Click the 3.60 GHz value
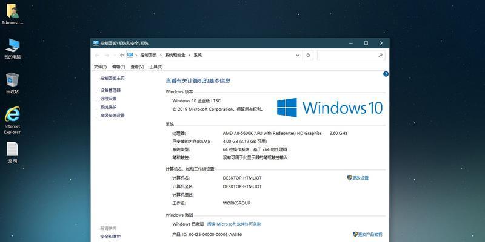Viewport: 485px width, 242px height. (338, 133)
